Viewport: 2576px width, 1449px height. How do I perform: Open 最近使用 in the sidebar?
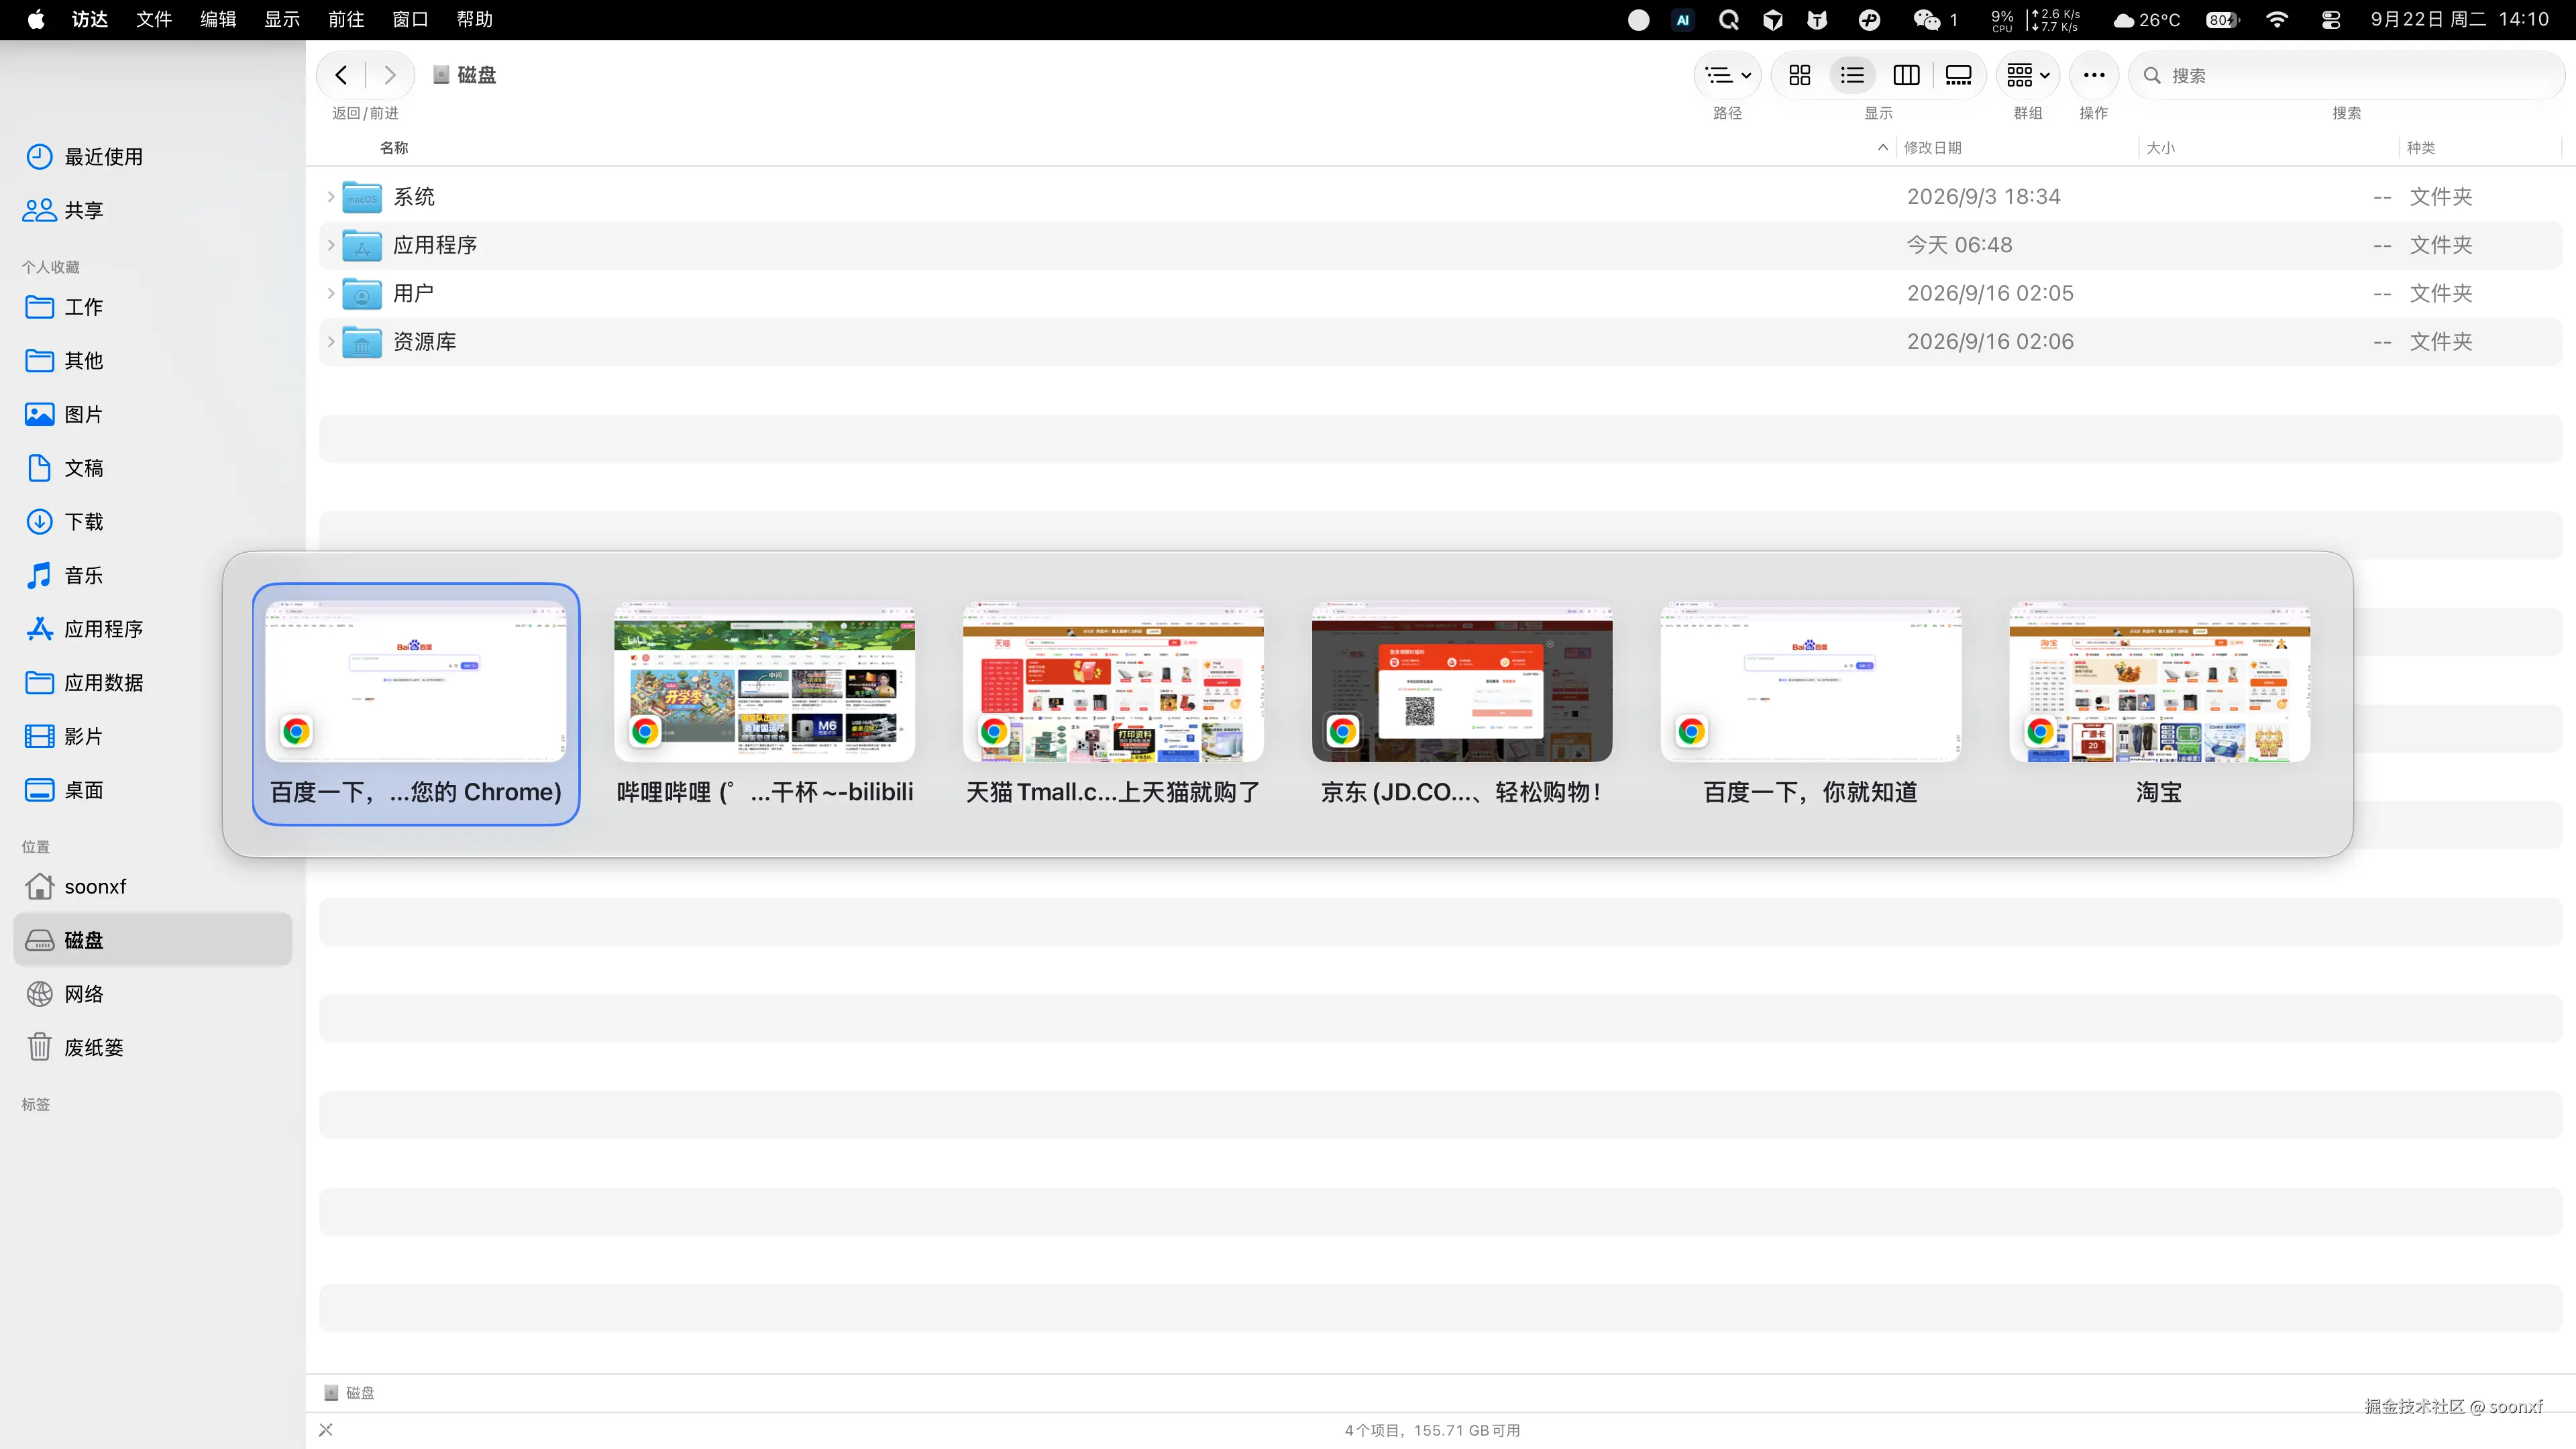point(152,157)
